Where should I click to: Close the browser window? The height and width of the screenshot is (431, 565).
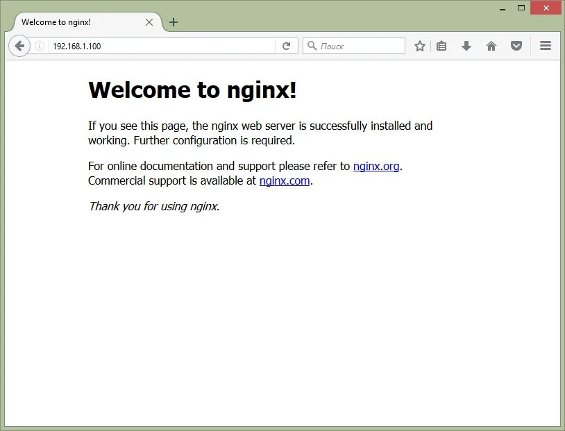click(x=546, y=8)
